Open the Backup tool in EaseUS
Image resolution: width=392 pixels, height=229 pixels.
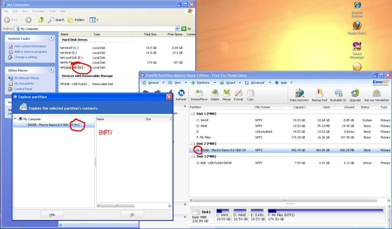[x=320, y=95]
